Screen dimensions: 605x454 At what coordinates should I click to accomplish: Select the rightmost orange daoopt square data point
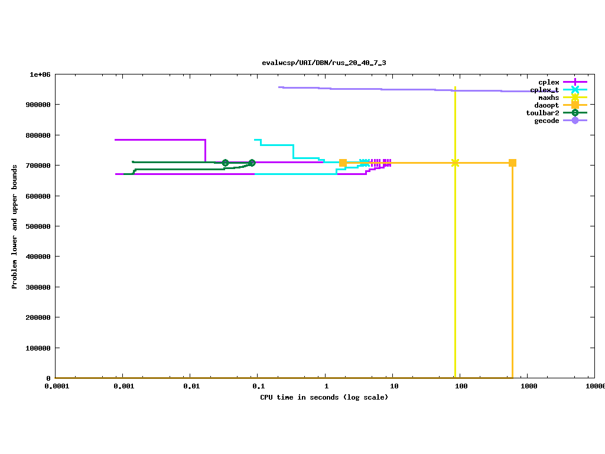pos(512,163)
